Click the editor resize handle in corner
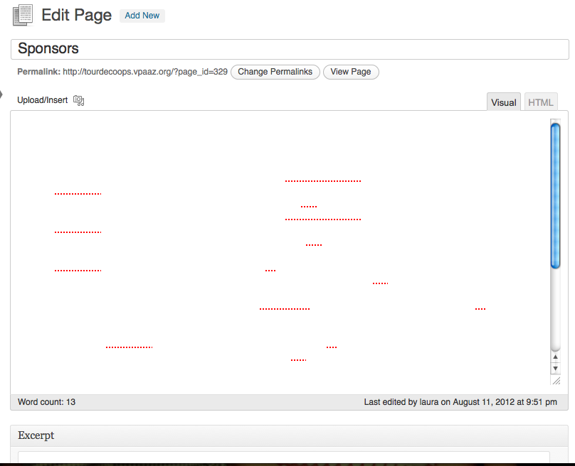Screen dimensions: 575x466 556,381
